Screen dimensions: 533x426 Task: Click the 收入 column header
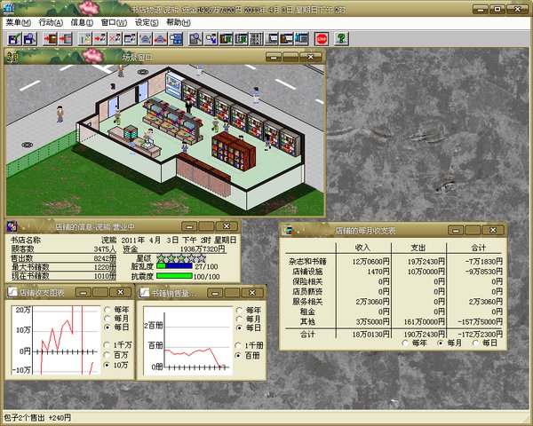362,248
